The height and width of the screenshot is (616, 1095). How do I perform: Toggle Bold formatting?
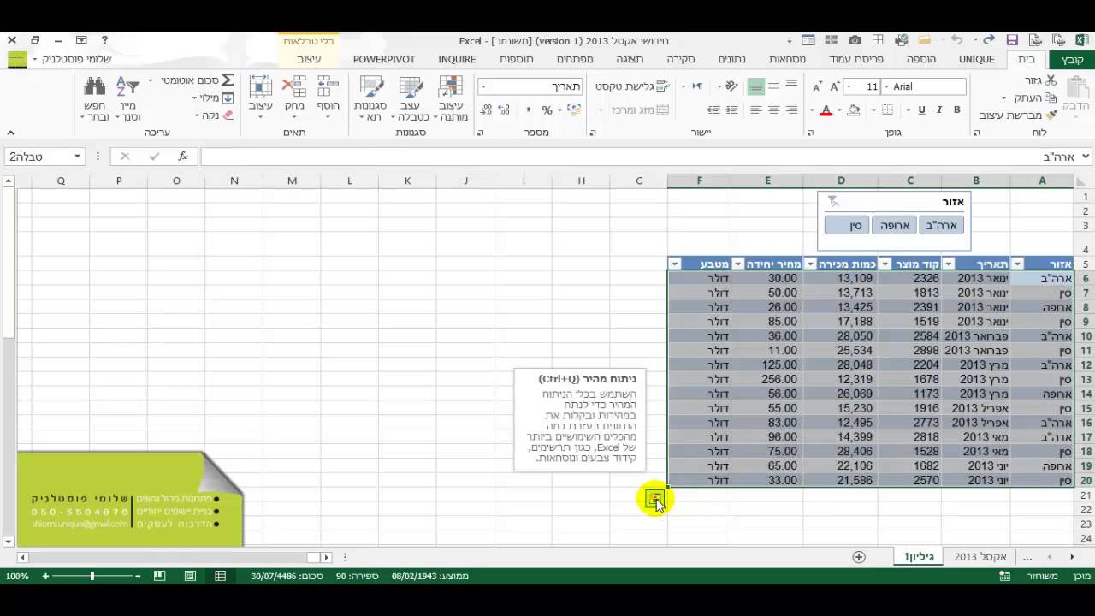(957, 110)
